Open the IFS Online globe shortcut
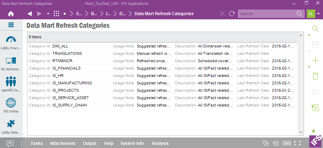Screen dimensions: 323x148 pos(11,105)
